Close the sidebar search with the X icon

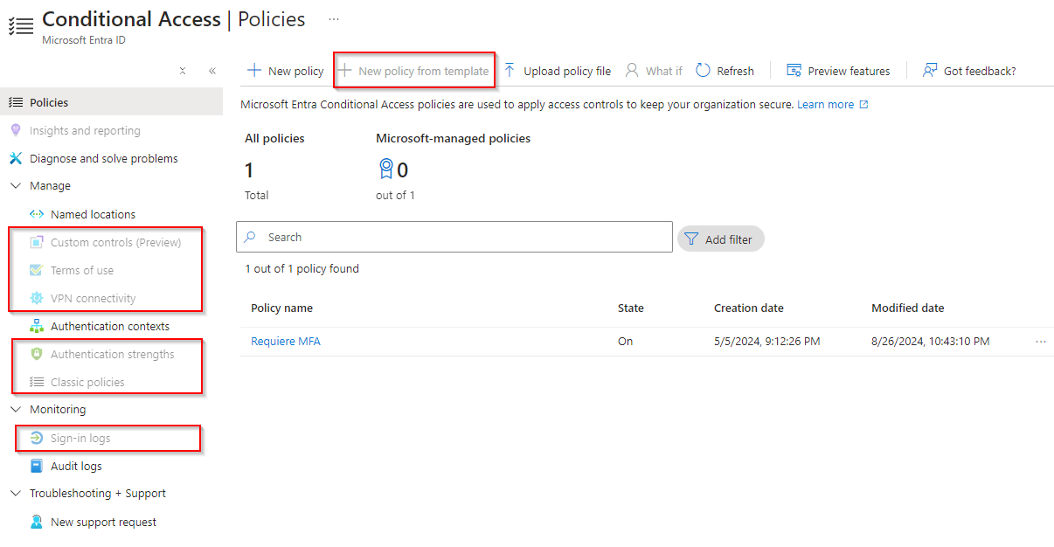(183, 71)
